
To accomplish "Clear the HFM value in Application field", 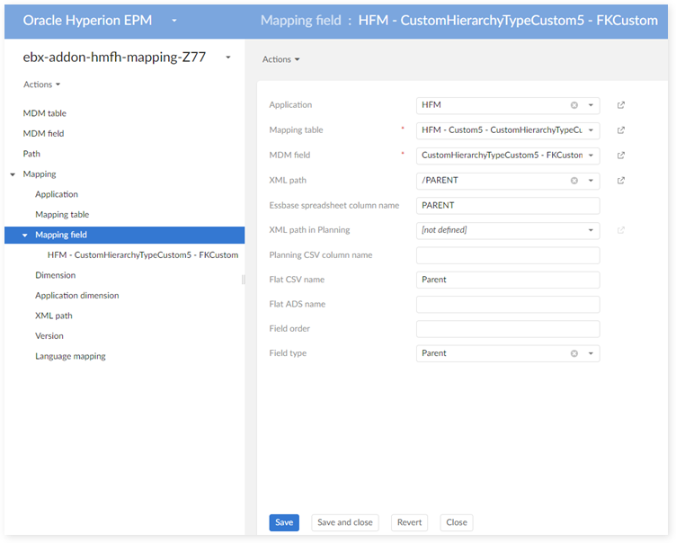I will click(x=574, y=105).
